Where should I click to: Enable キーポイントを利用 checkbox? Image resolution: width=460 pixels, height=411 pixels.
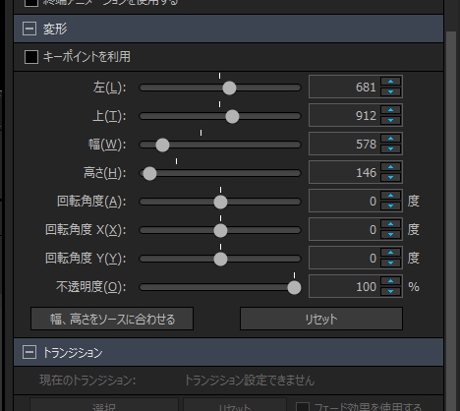click(31, 57)
